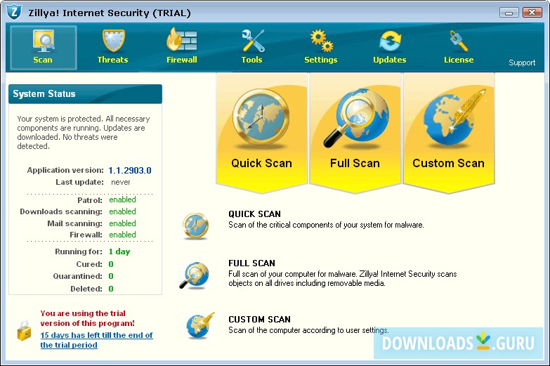Image resolution: width=550 pixels, height=366 pixels.
Task: Click the Cured count value
Action: 111,264
